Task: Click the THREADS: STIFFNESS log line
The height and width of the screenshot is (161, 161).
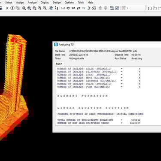Action: pos(99,72)
